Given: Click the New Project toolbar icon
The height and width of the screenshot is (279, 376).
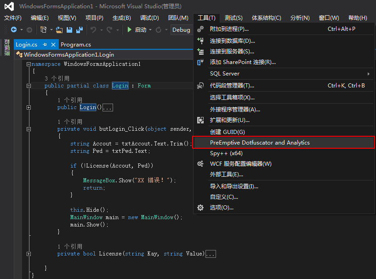Looking at the screenshot, I should point(43,30).
